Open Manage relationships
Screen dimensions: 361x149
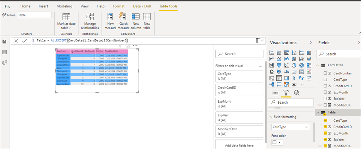coord(90,21)
